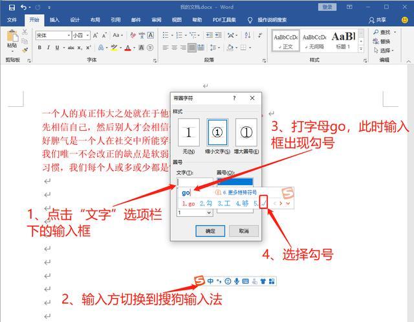Apply character border with the boxed A
Screen dimensions: 414x322
151,35
